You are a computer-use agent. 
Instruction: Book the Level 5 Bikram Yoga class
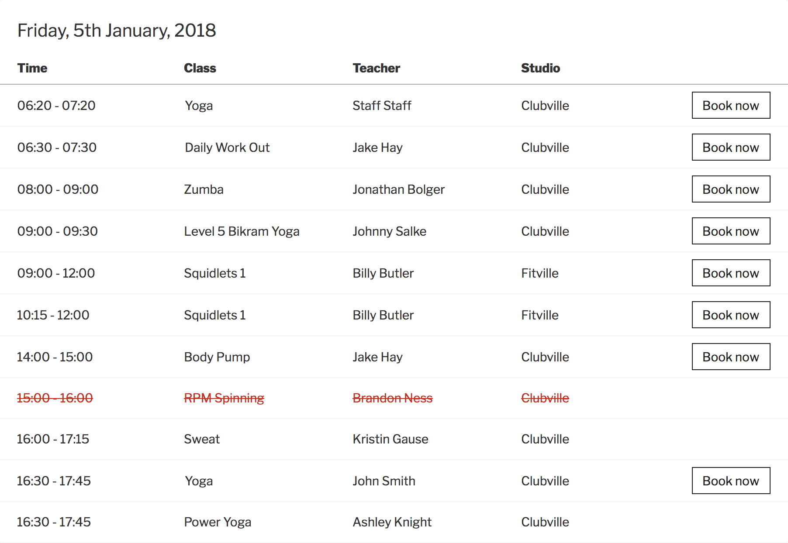[x=731, y=231]
